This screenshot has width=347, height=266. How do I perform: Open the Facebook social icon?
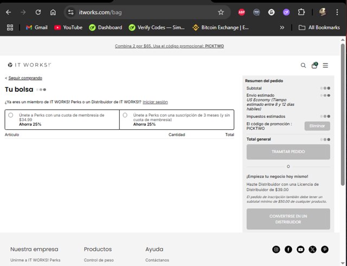pos(288,250)
